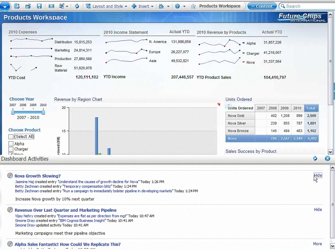Expand the Layout and Style dropdown arrow

126,7
